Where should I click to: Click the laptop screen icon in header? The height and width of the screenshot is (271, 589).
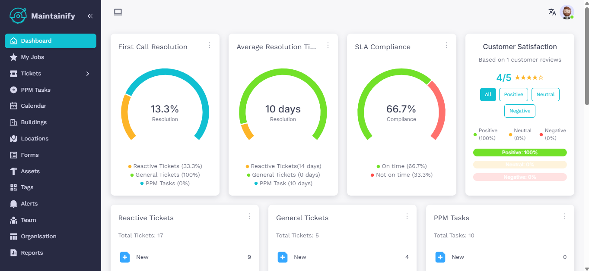pos(118,12)
